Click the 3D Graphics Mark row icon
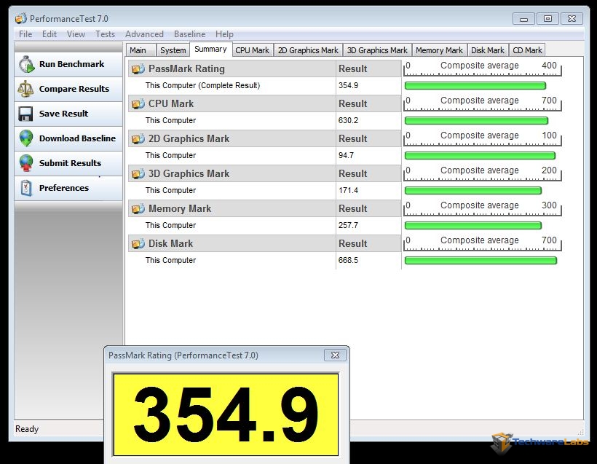Image resolution: width=597 pixels, height=464 pixels. tap(138, 173)
